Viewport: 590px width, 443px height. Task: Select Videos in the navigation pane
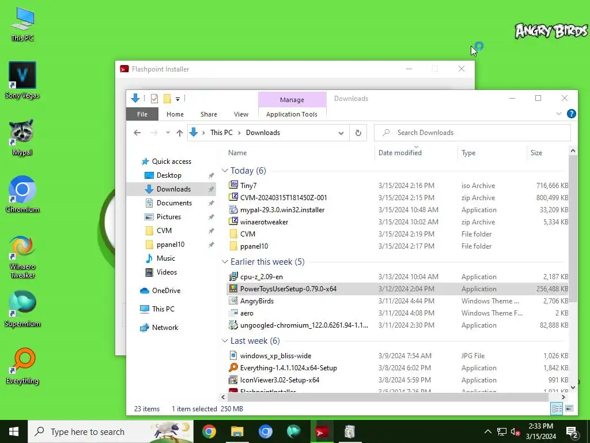coord(167,272)
